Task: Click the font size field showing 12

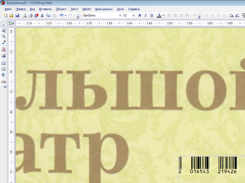Action: click(x=127, y=15)
